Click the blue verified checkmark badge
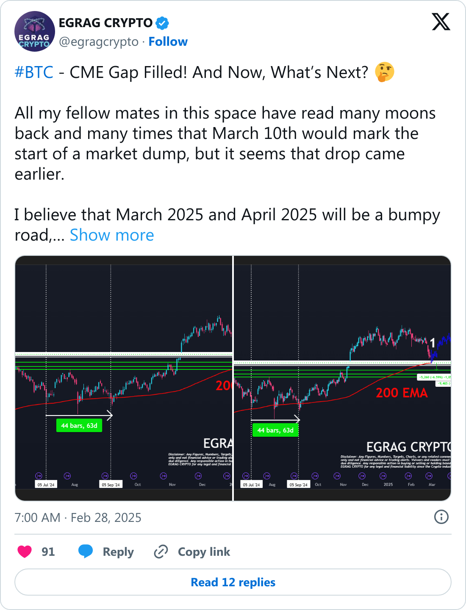Image resolution: width=466 pixels, height=610 pixels. pyautogui.click(x=162, y=23)
